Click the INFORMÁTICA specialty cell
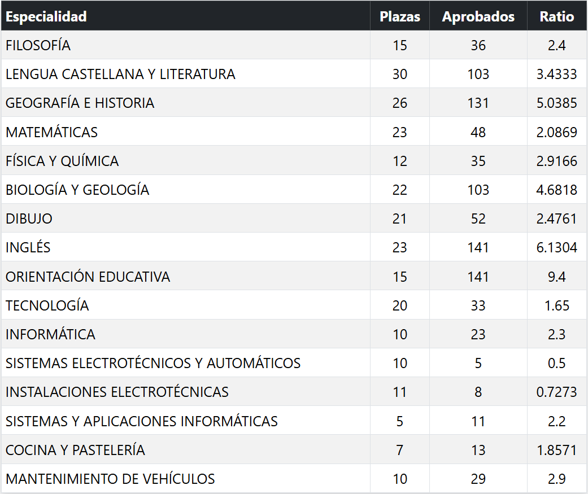Screen dimensions: 588x494 pyautogui.click(x=50, y=334)
